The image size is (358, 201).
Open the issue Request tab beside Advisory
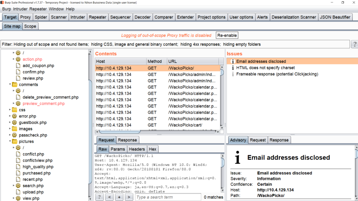258,140
